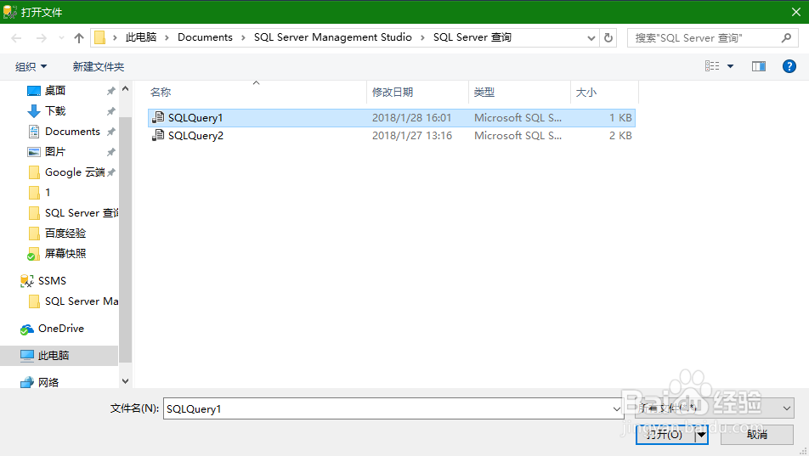Image resolution: width=809 pixels, height=456 pixels.
Task: Go forward with the forward arrow
Action: tap(42, 37)
